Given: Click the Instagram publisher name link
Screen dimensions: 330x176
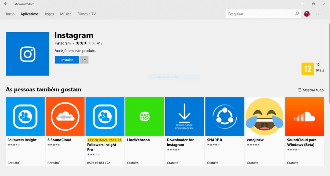Looking at the screenshot, I should (x=62, y=43).
